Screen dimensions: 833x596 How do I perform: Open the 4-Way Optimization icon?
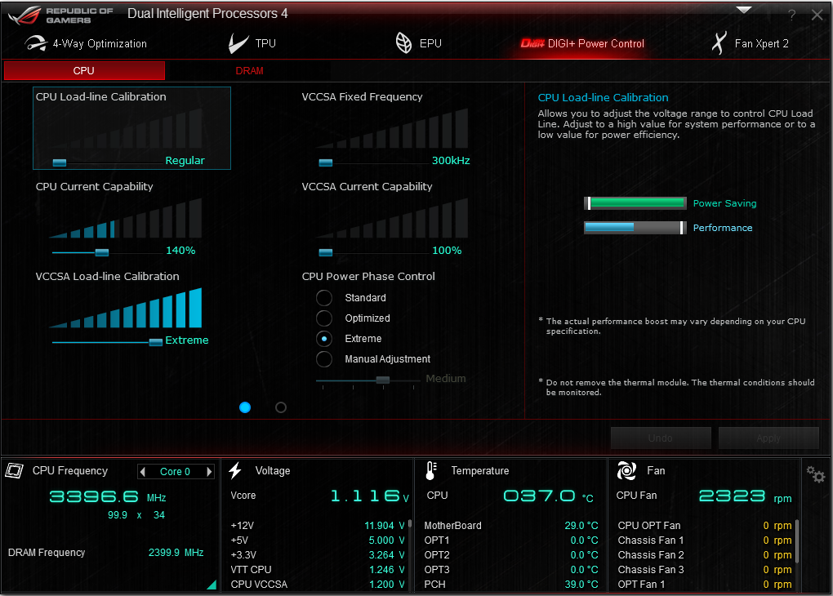click(35, 43)
